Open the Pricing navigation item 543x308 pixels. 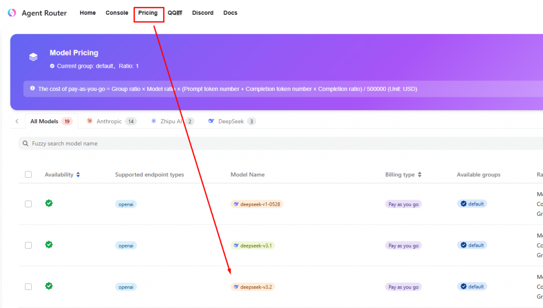pos(148,13)
